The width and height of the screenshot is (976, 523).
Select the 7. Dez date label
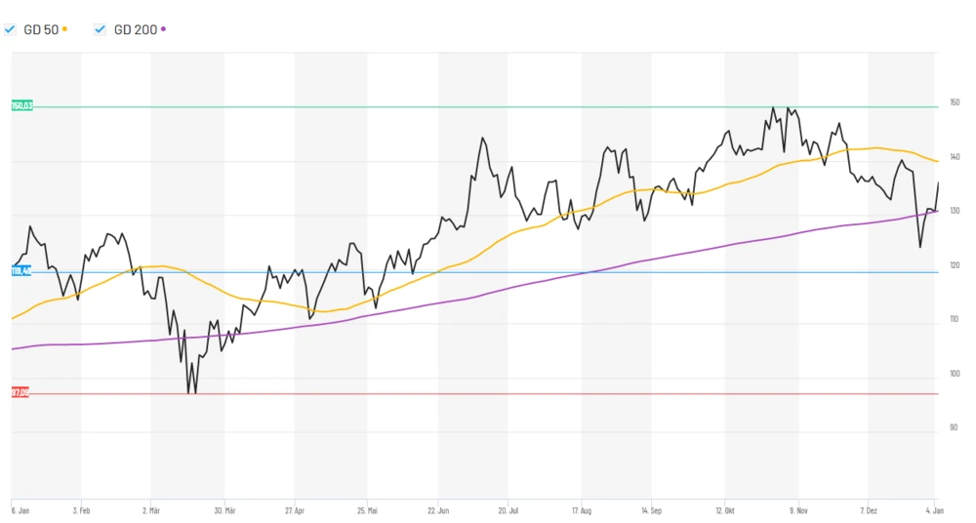(x=869, y=510)
